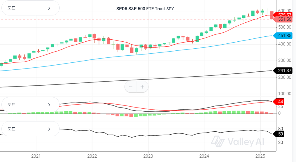The image size is (296, 162).
Task: Select the blue 451.85 moving average label
Action: coord(283,36)
